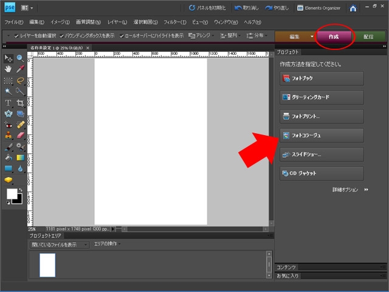Open the エリアの操作 dropdown

tap(107, 244)
